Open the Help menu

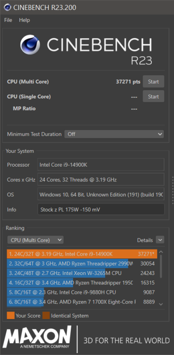pos(25,20)
